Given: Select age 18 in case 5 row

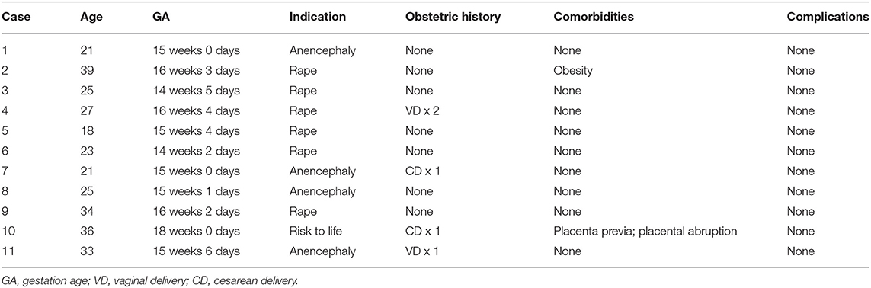Looking at the screenshot, I should coord(86,132).
